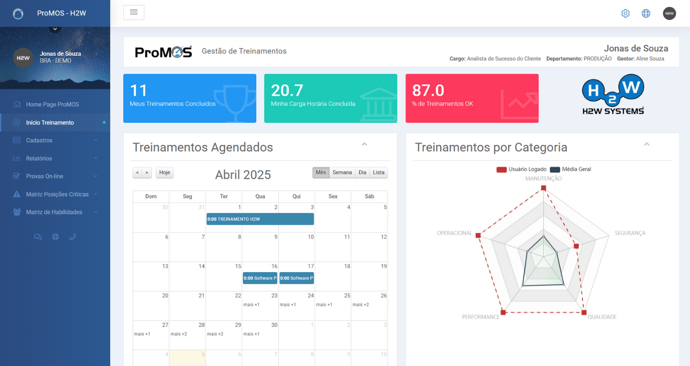Screen dimensions: 690x366
Task: Toggle Média Geral legend series
Action: pos(570,169)
